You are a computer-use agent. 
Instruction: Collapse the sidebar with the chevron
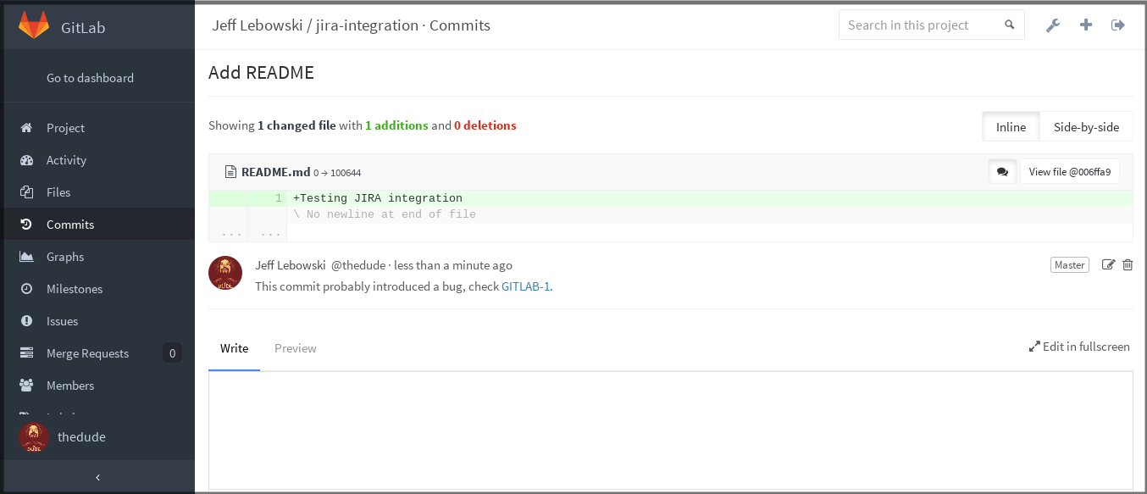tap(98, 477)
